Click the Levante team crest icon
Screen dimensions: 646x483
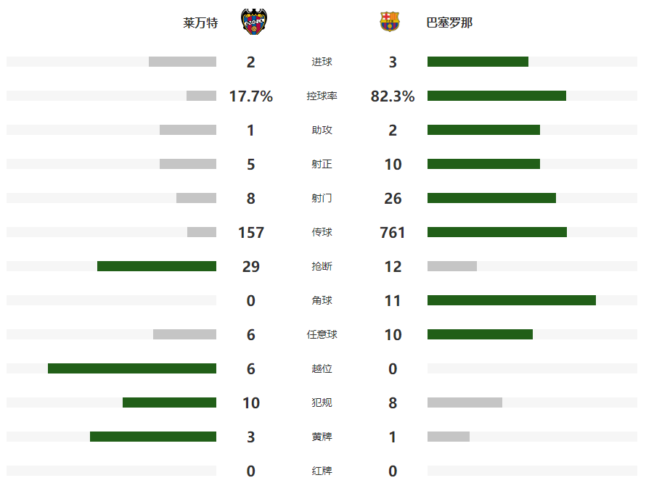[x=250, y=22]
